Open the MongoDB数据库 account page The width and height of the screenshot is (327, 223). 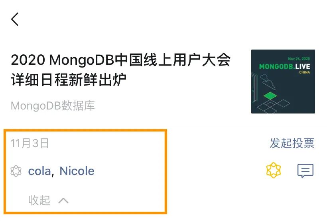coord(53,106)
